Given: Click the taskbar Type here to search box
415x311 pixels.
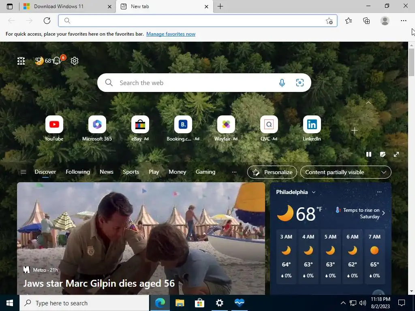Looking at the screenshot, I should point(84,303).
